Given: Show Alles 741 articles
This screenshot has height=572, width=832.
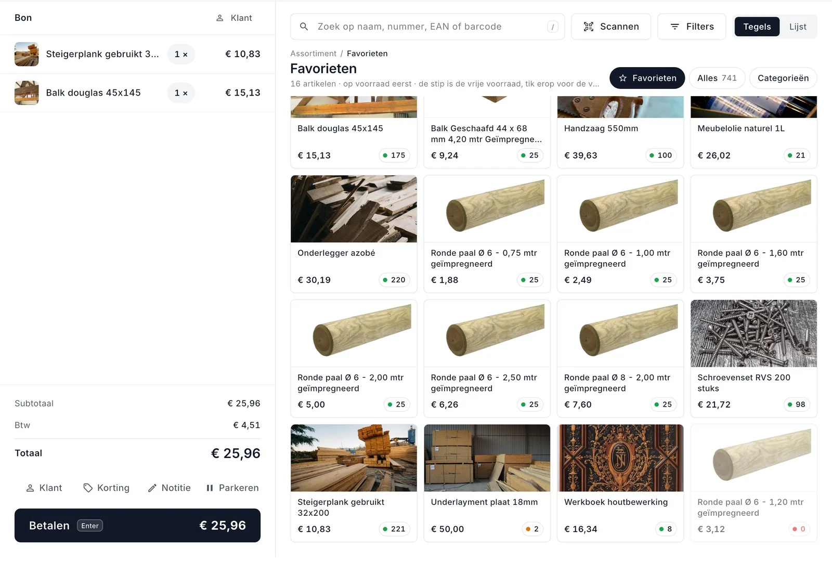Looking at the screenshot, I should [x=717, y=78].
